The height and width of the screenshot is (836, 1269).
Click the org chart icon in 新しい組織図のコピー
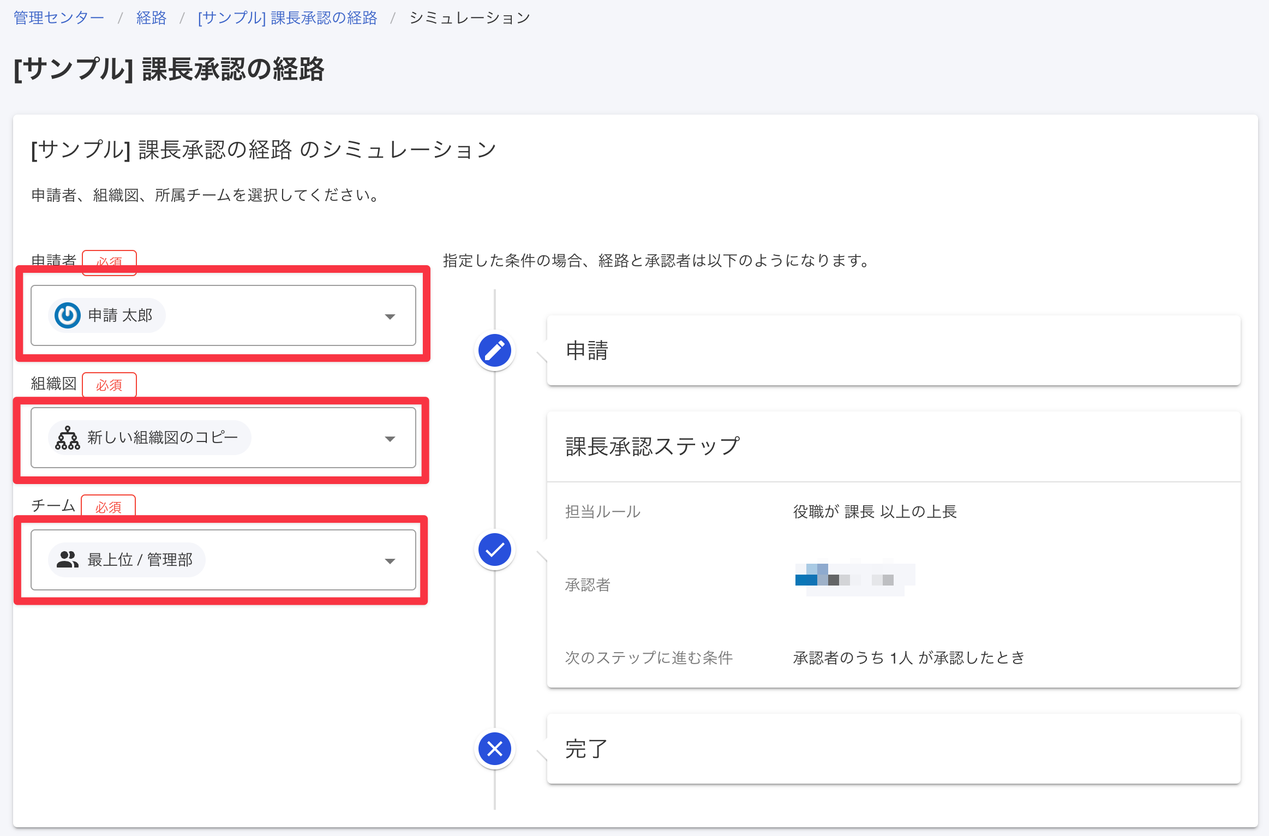click(68, 438)
